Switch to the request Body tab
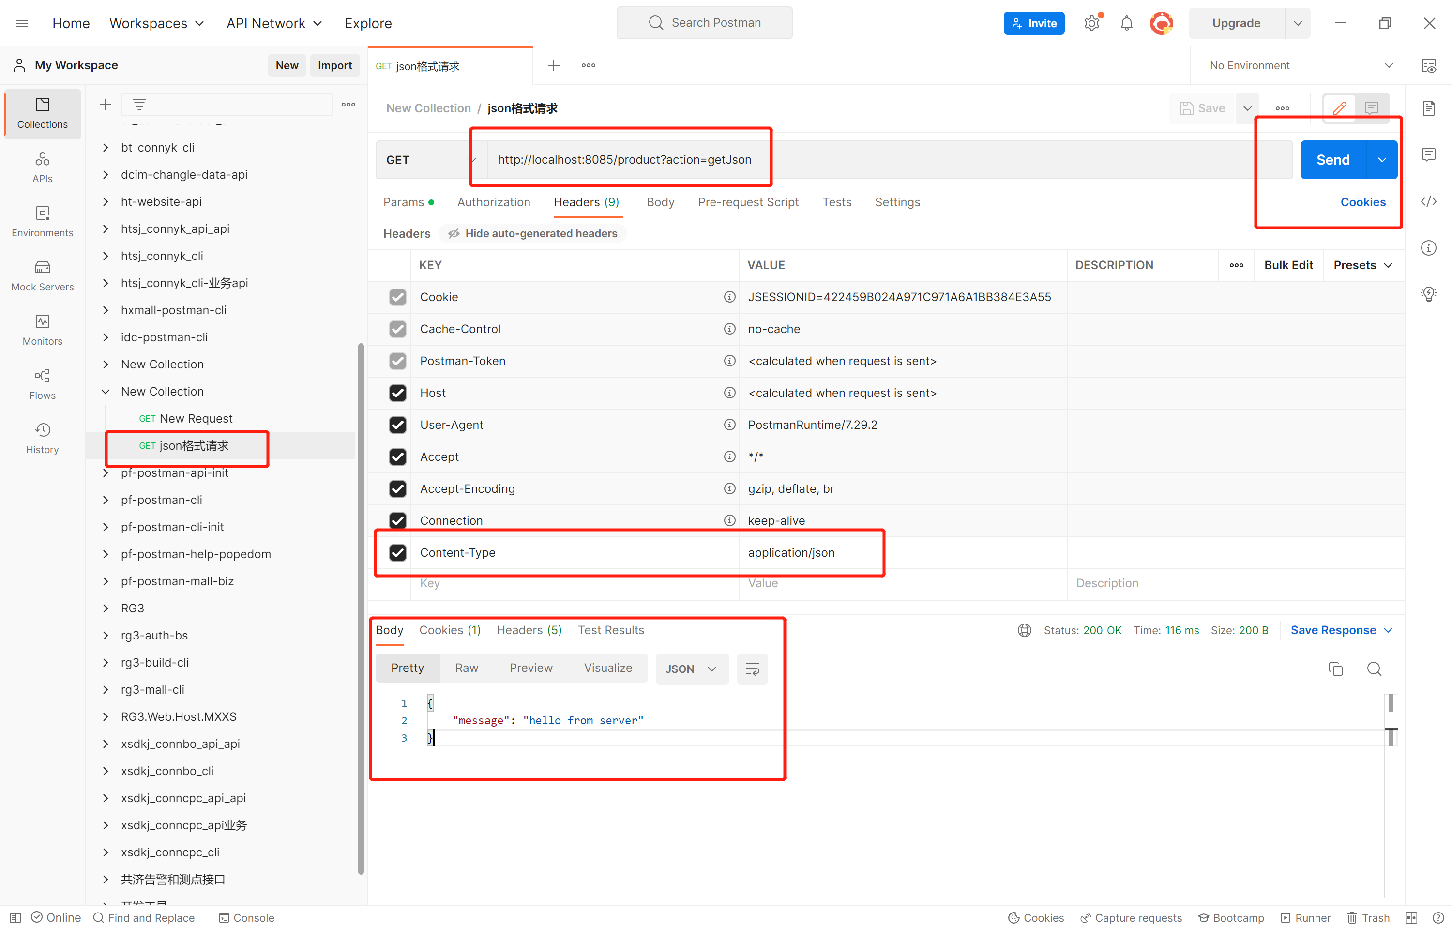Image resolution: width=1452 pixels, height=928 pixels. pos(660,202)
